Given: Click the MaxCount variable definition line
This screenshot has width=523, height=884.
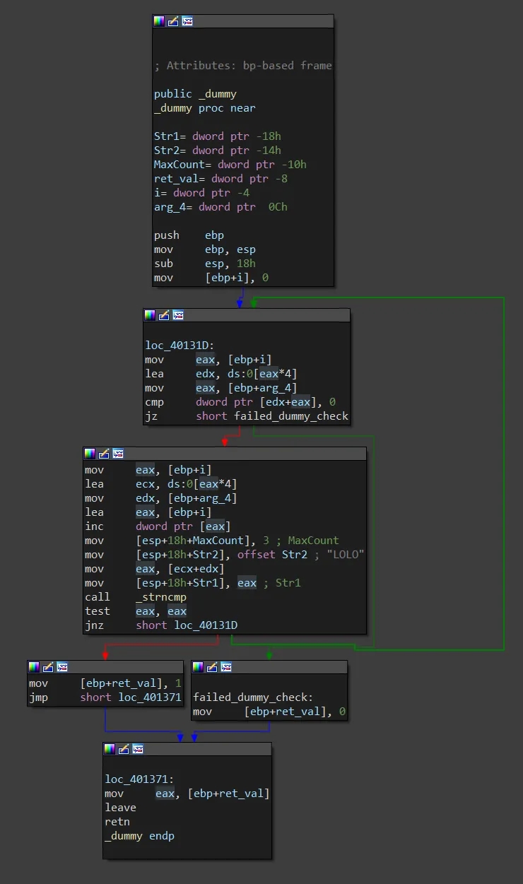Looking at the screenshot, I should tap(230, 165).
